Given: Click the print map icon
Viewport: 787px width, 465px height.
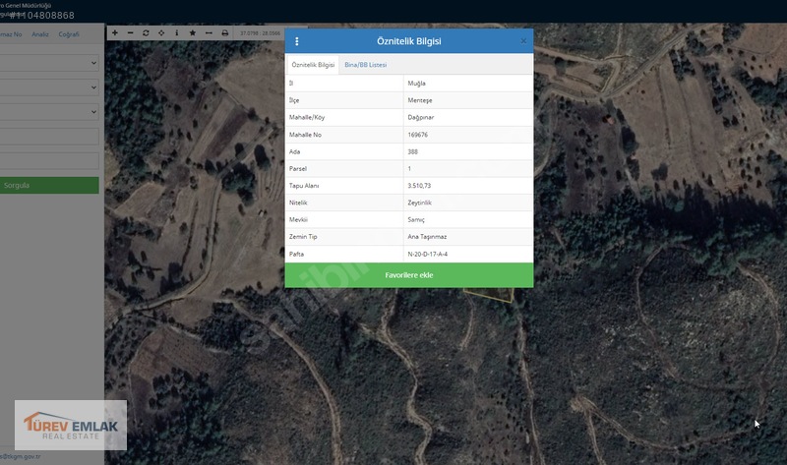Looking at the screenshot, I should coord(224,32).
